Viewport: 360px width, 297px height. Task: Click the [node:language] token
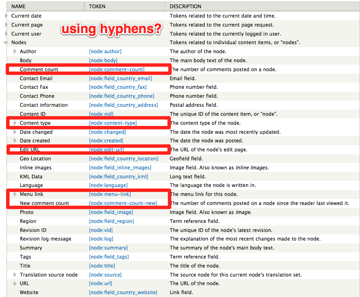click(x=108, y=185)
